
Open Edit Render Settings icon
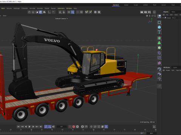[149, 12]
